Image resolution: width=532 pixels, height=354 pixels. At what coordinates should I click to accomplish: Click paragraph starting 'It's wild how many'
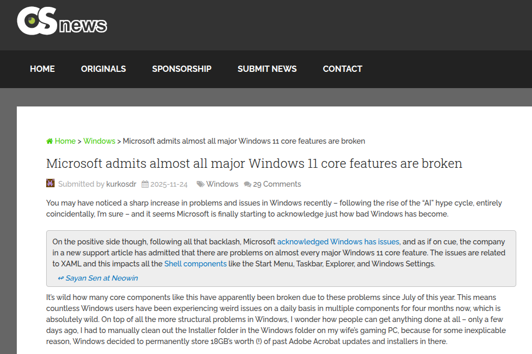coord(276,319)
